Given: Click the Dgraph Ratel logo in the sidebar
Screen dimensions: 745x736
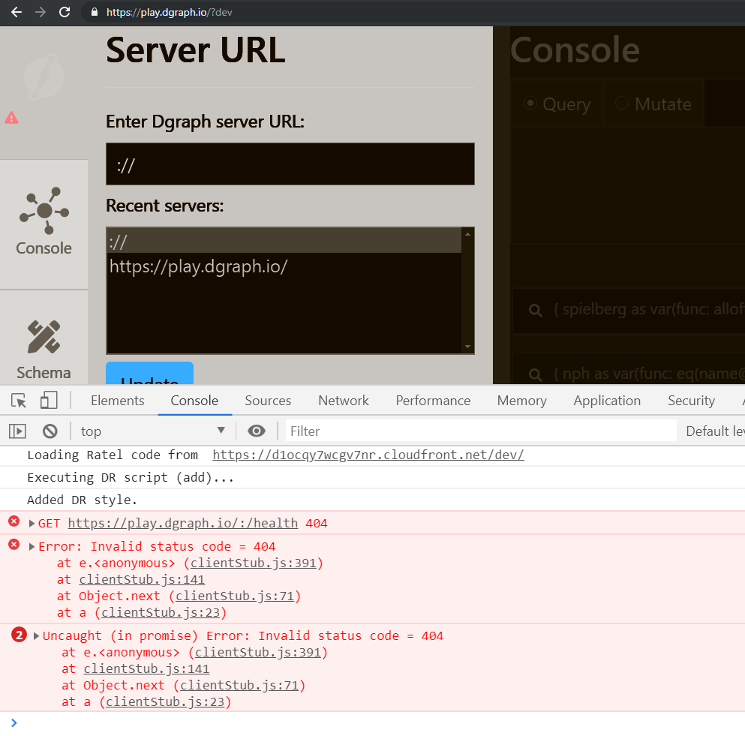Looking at the screenshot, I should [x=44, y=77].
